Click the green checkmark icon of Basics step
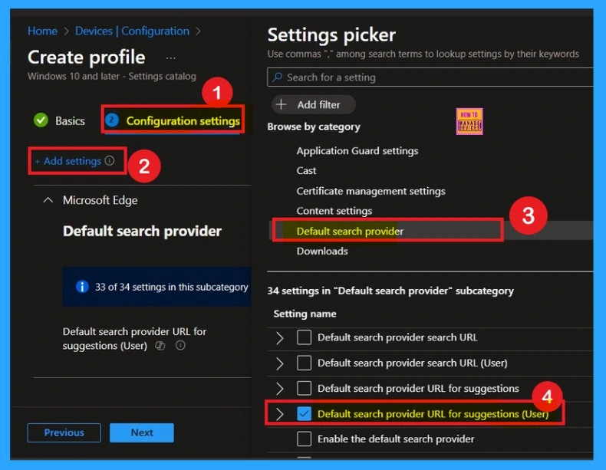 click(41, 120)
